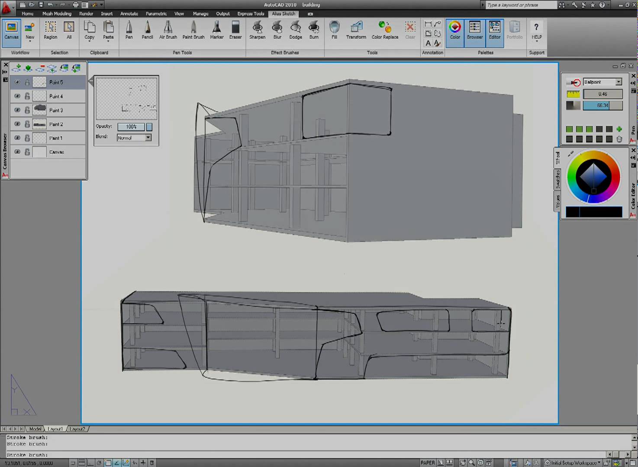Select the Pen tool

point(129,31)
